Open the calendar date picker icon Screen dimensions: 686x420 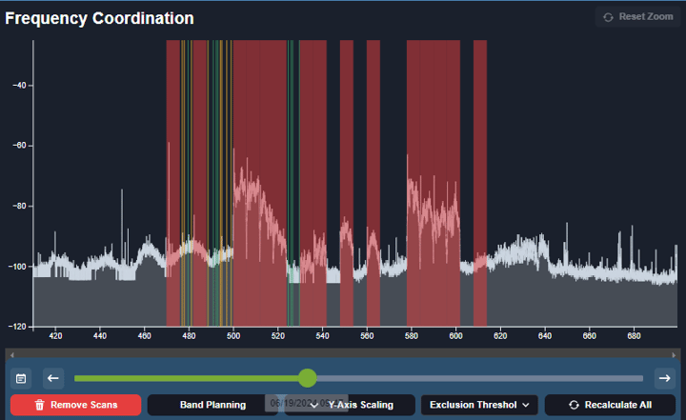[x=21, y=378]
